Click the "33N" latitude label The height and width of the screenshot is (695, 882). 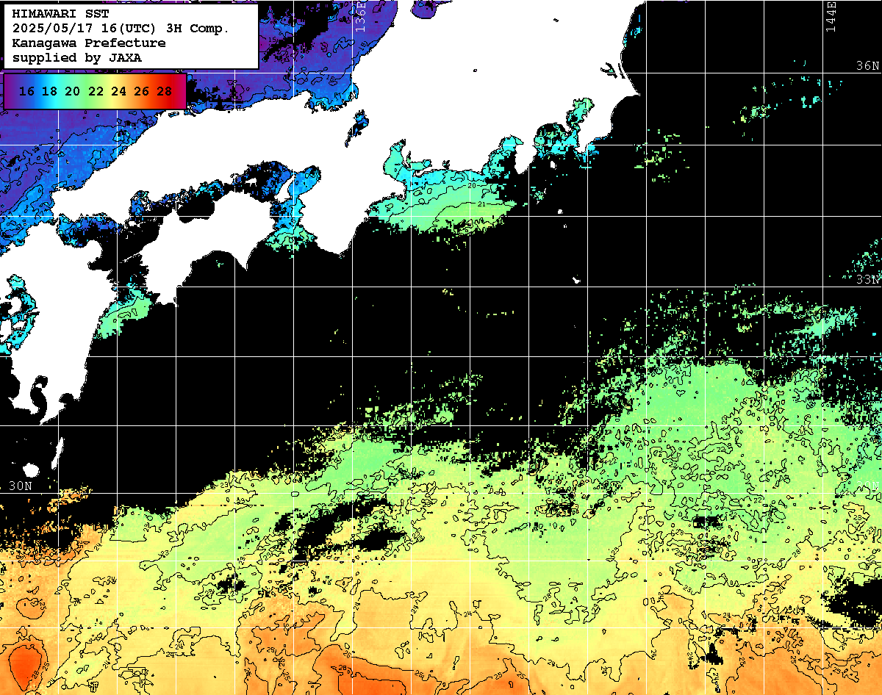coord(867,279)
